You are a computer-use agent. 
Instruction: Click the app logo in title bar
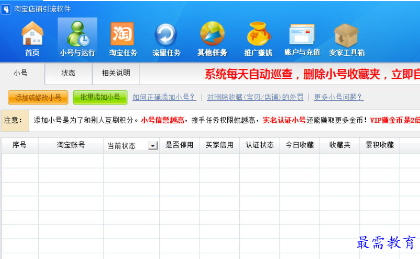tap(6, 9)
